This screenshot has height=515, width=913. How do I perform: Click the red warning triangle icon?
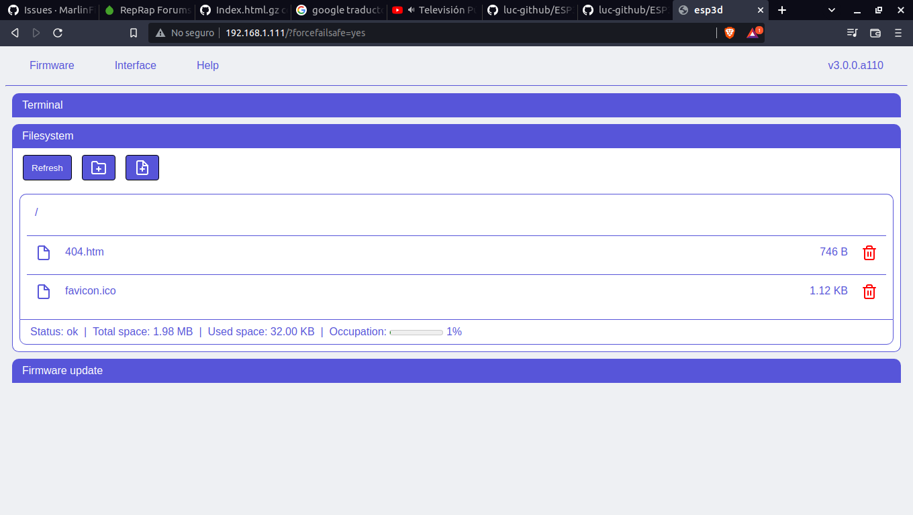tap(752, 33)
